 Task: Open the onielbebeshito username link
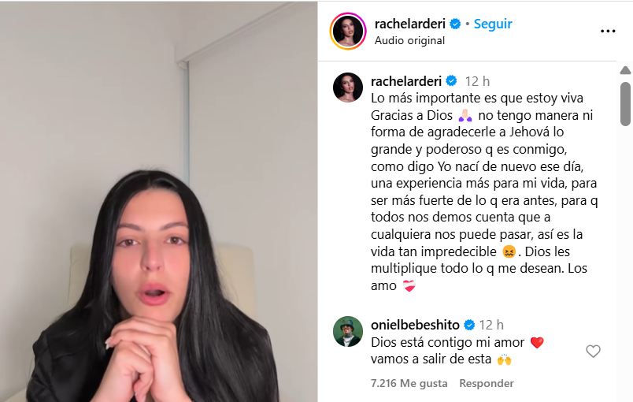point(415,325)
